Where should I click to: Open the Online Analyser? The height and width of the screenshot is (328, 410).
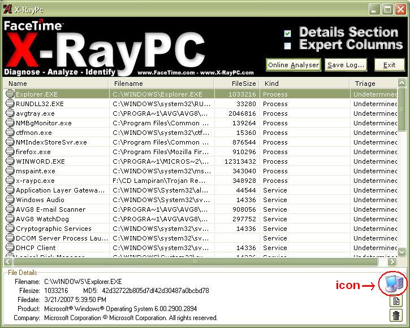(294, 65)
